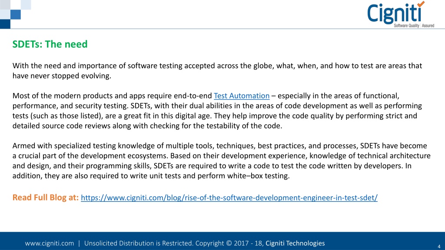Click the slide number 4
The image size is (445, 250).
[x=439, y=247]
